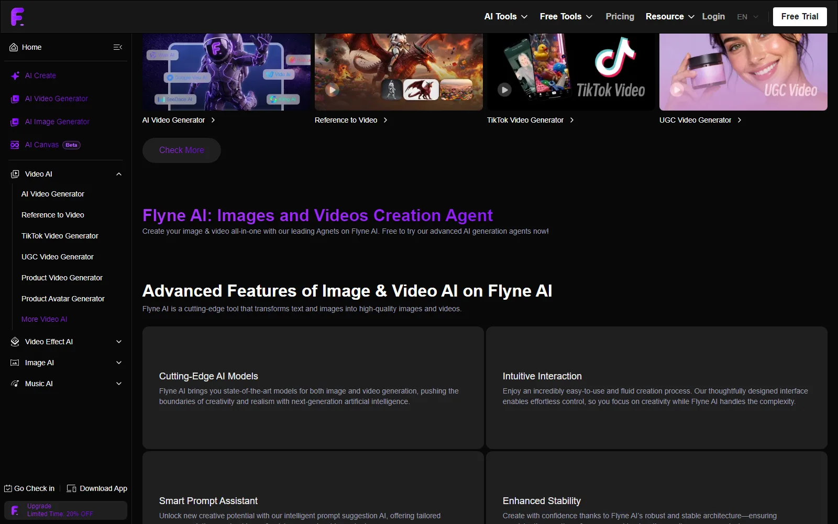The width and height of the screenshot is (838, 524).
Task: Play the UGC Video preview
Action: tap(677, 90)
